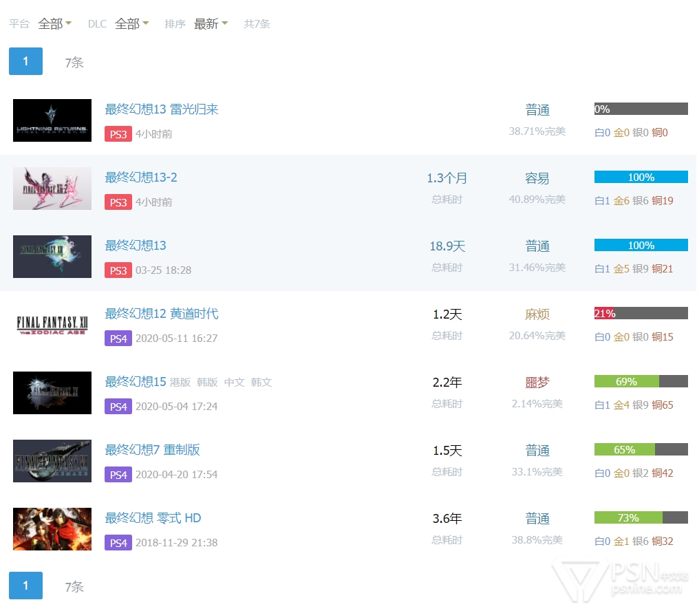
Task: Click 最终幻想12 黄道时代 title link
Action: click(x=162, y=314)
